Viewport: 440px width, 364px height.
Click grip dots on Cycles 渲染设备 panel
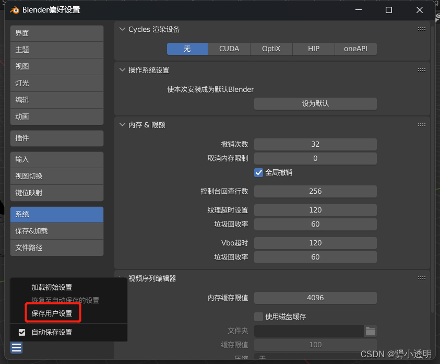tap(422, 29)
